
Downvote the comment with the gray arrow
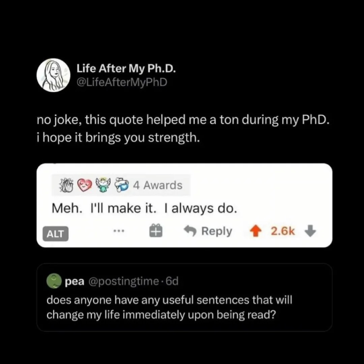click(310, 231)
